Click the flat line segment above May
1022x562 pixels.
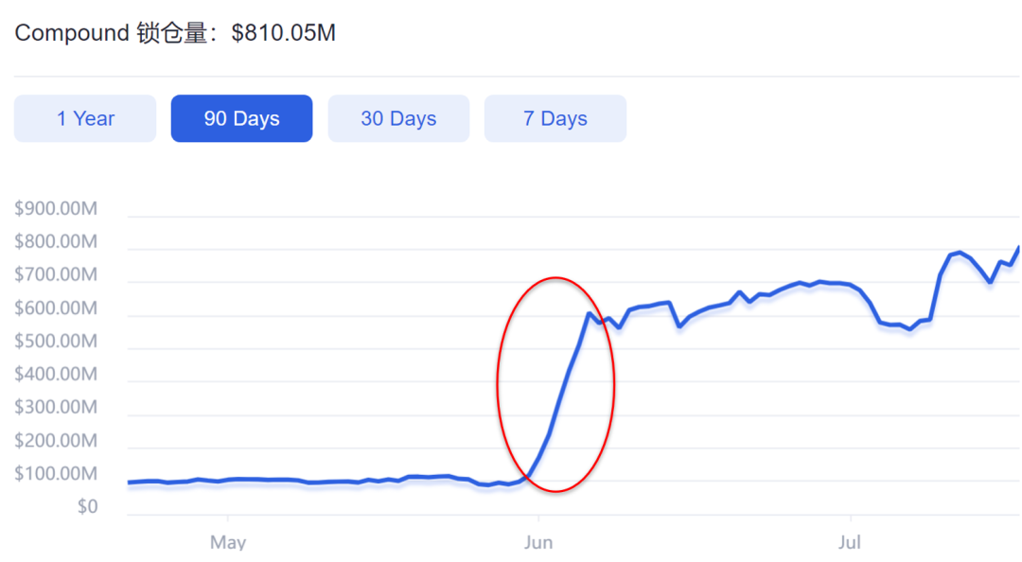pos(228,480)
